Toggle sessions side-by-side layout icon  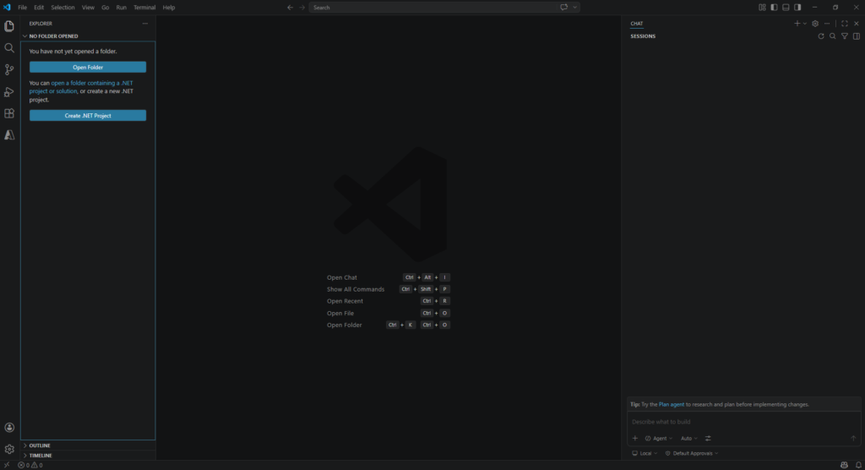[x=857, y=36]
